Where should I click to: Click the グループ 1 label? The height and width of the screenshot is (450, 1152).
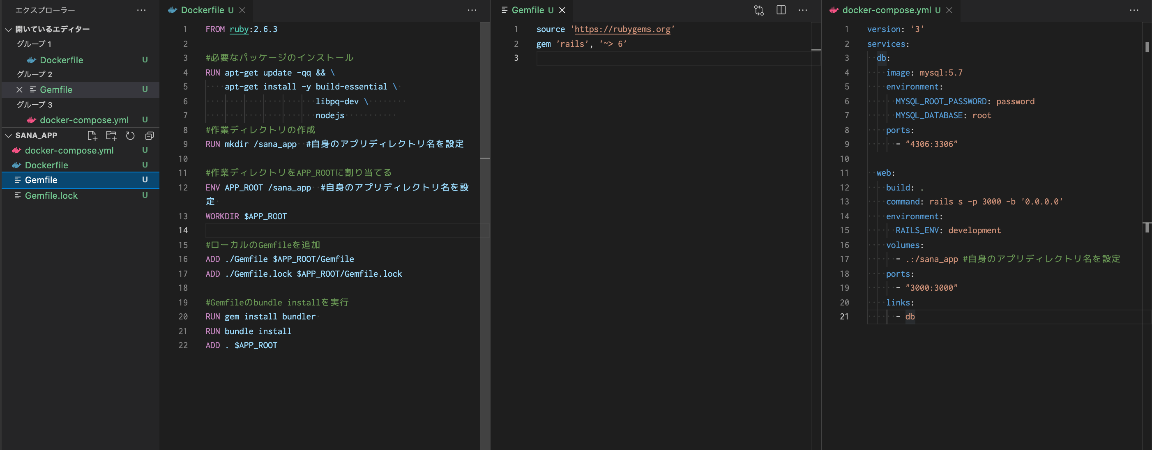click(34, 44)
